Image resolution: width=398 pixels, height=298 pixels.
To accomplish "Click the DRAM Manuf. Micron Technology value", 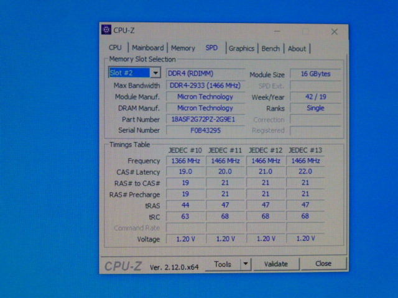I will point(205,108).
